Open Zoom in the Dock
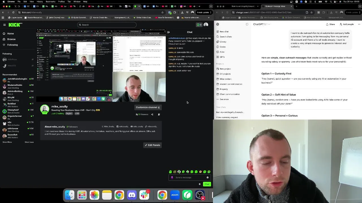362x203 pixels. pos(175,195)
